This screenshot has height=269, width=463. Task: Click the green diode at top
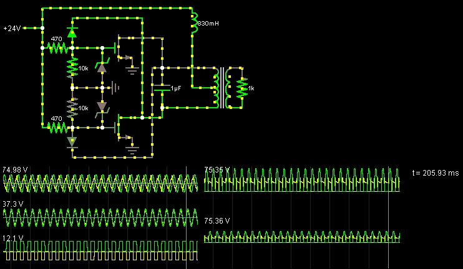(x=72, y=34)
